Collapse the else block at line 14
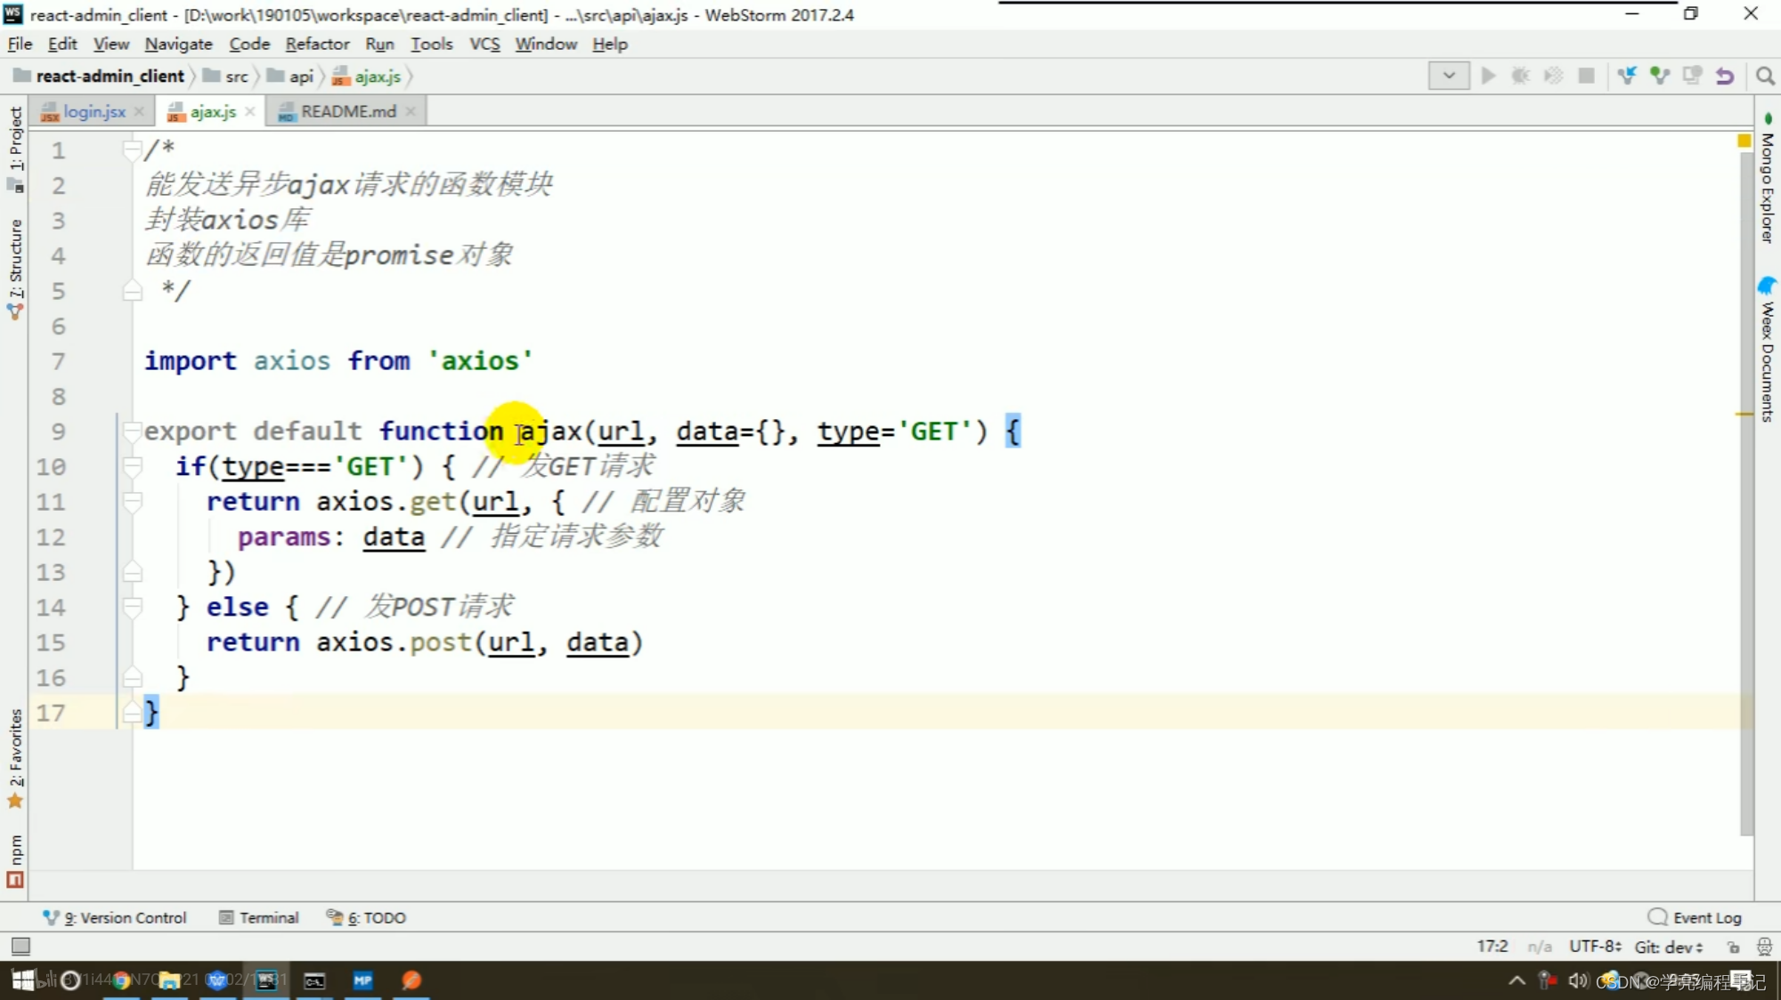This screenshot has height=1000, width=1781. click(132, 607)
